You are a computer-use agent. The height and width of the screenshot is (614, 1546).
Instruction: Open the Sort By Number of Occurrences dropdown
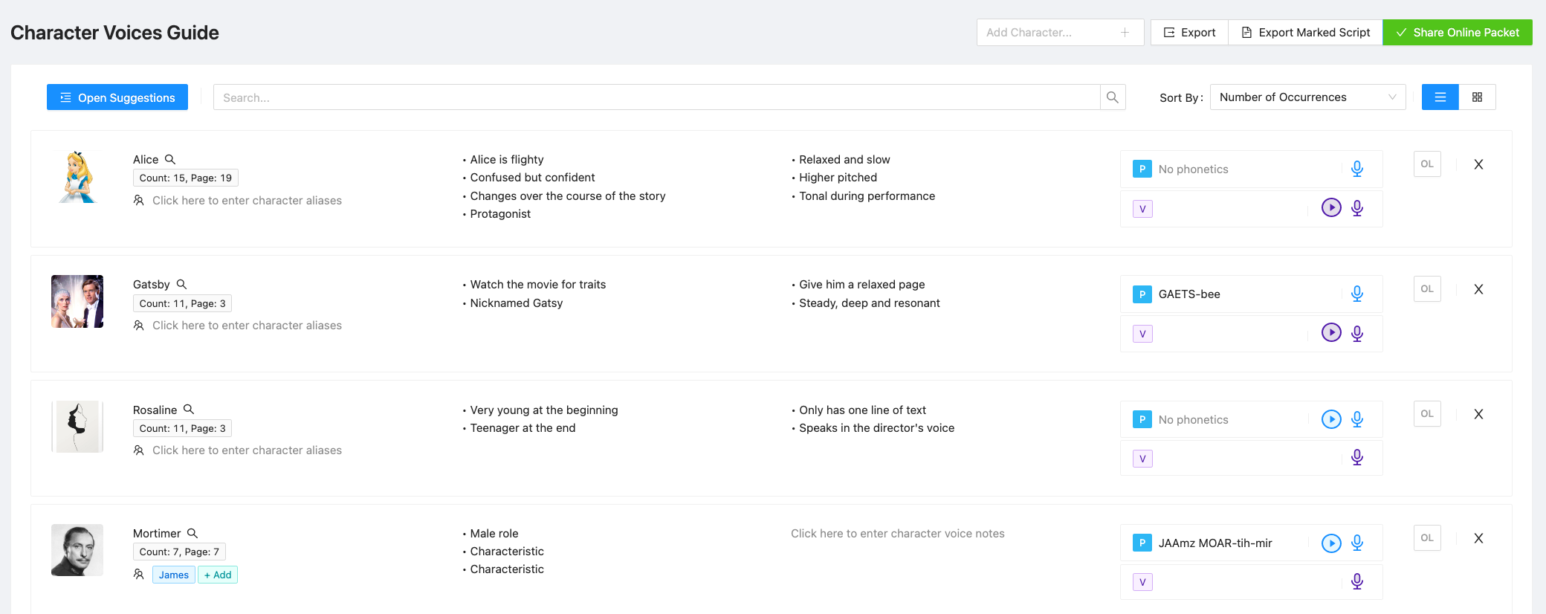coord(1307,97)
